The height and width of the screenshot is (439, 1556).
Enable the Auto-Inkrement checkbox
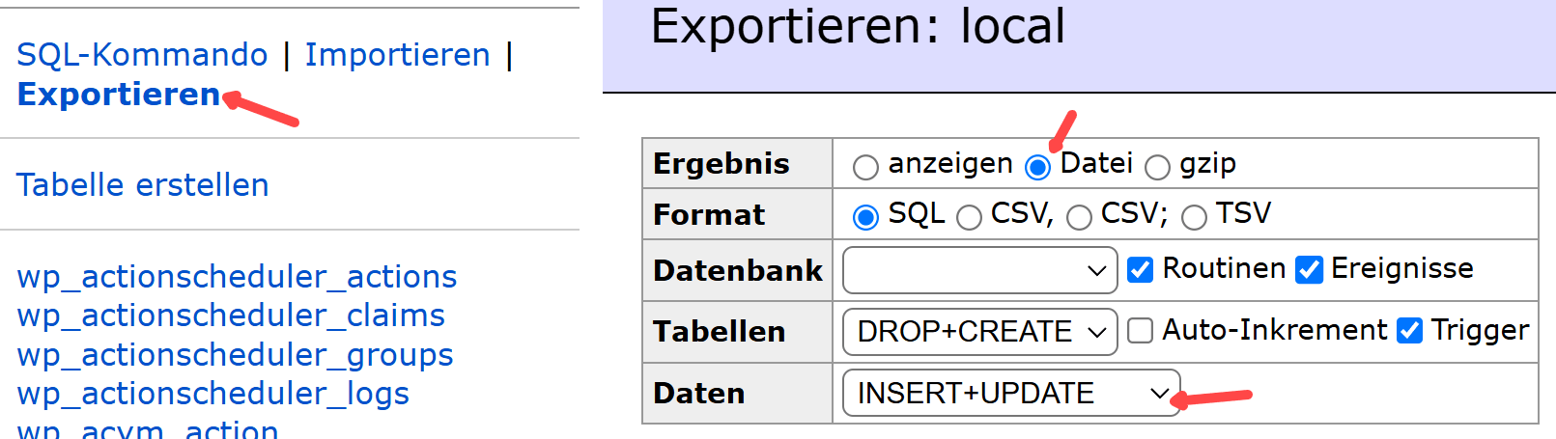coord(1141,332)
